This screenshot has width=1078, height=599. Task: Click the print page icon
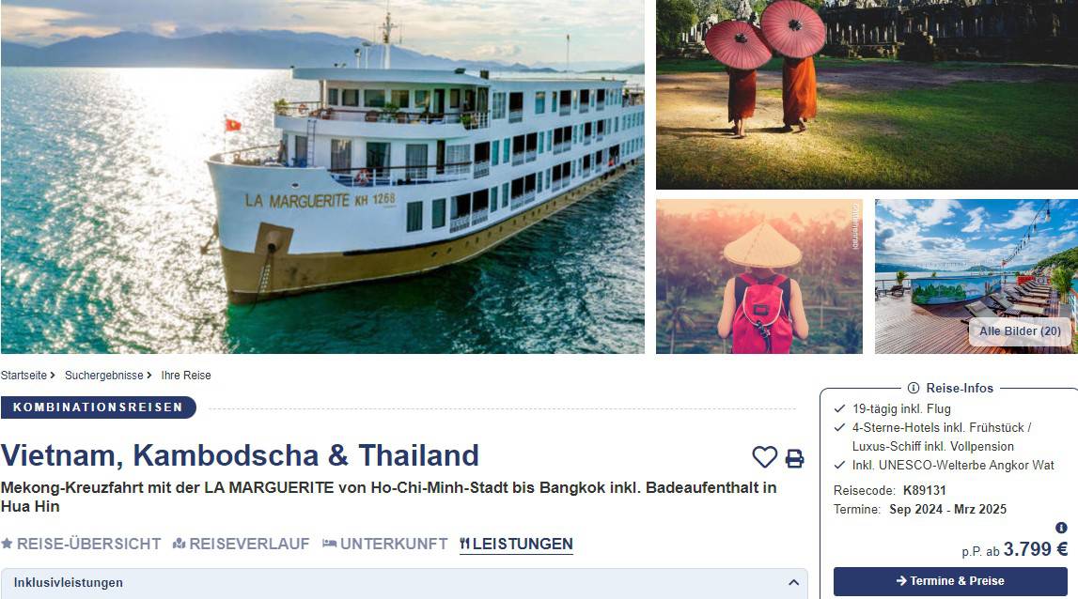795,458
